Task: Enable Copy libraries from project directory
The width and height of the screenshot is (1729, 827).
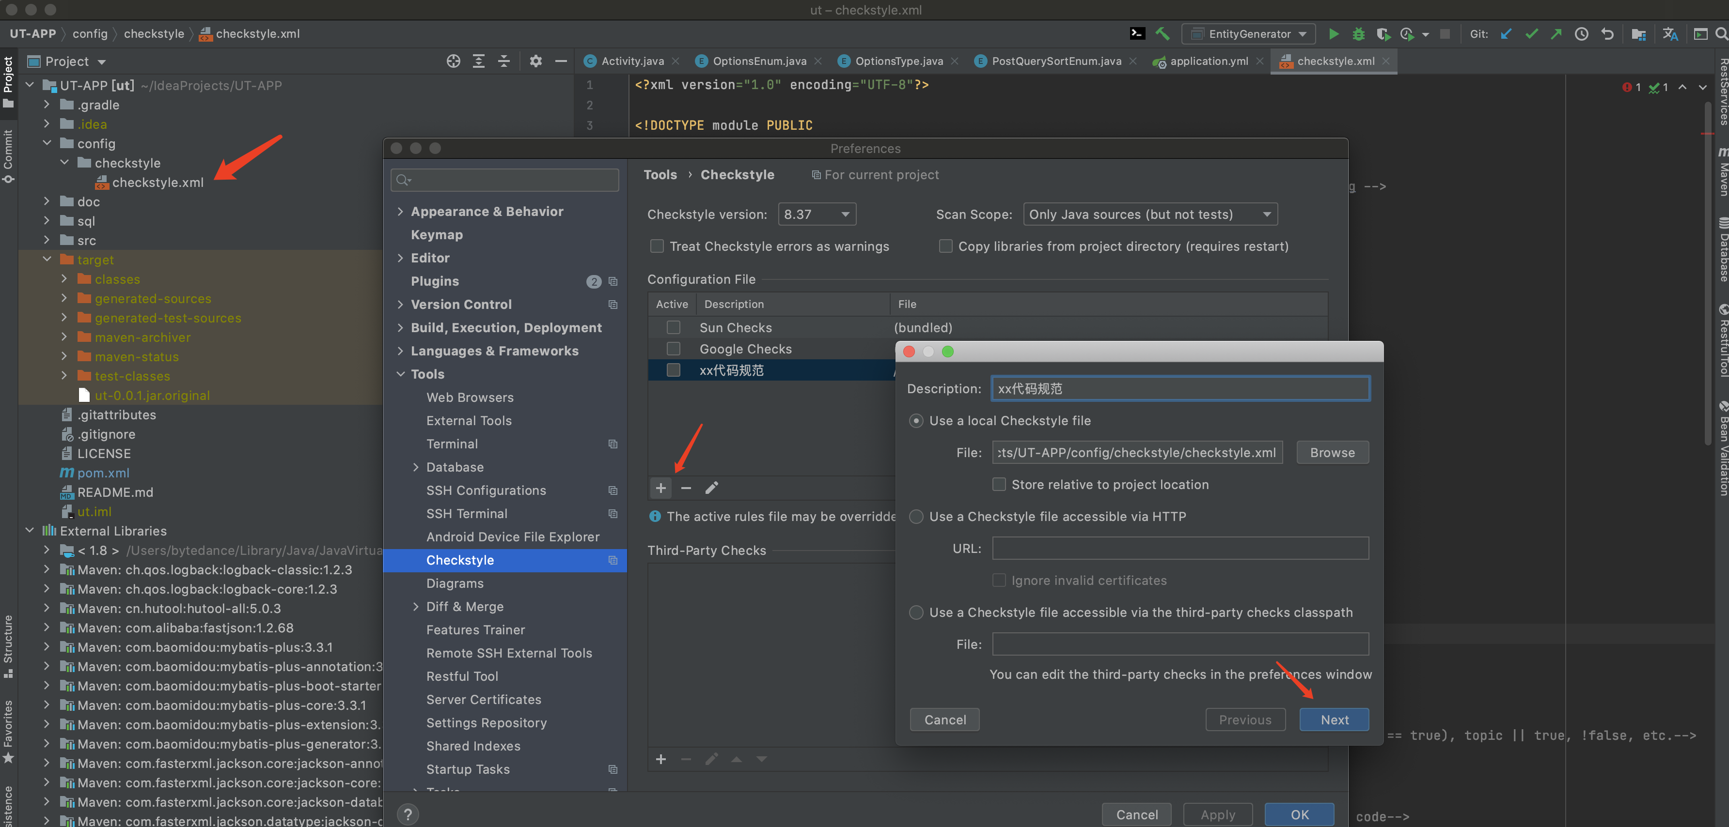Action: tap(945, 246)
